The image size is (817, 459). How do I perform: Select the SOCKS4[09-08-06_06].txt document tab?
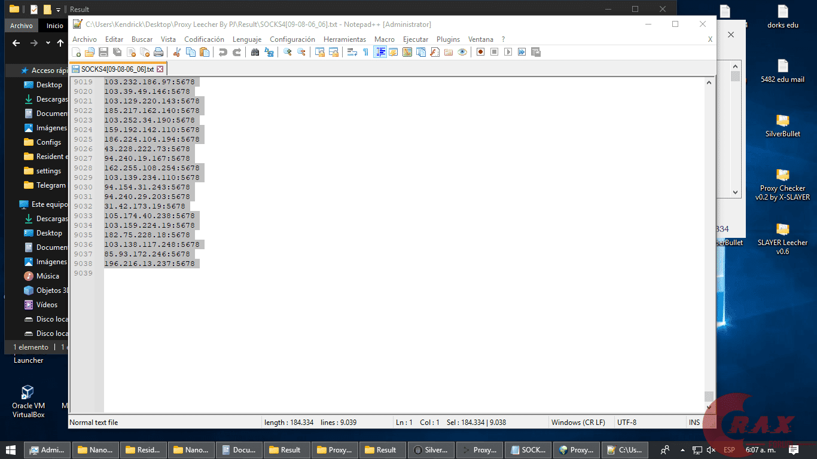pos(117,69)
